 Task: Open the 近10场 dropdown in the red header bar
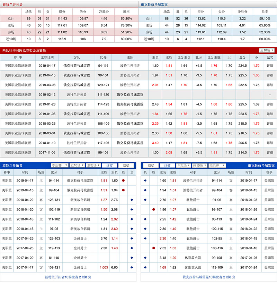267,50
